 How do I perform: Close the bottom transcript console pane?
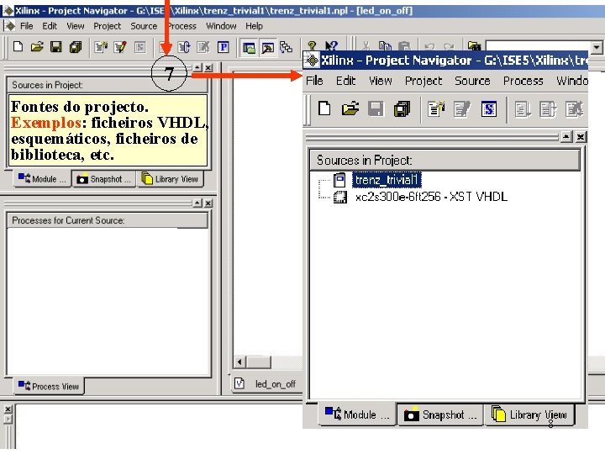[x=8, y=409]
